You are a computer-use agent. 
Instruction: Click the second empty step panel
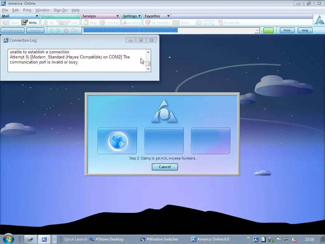[x=164, y=141]
